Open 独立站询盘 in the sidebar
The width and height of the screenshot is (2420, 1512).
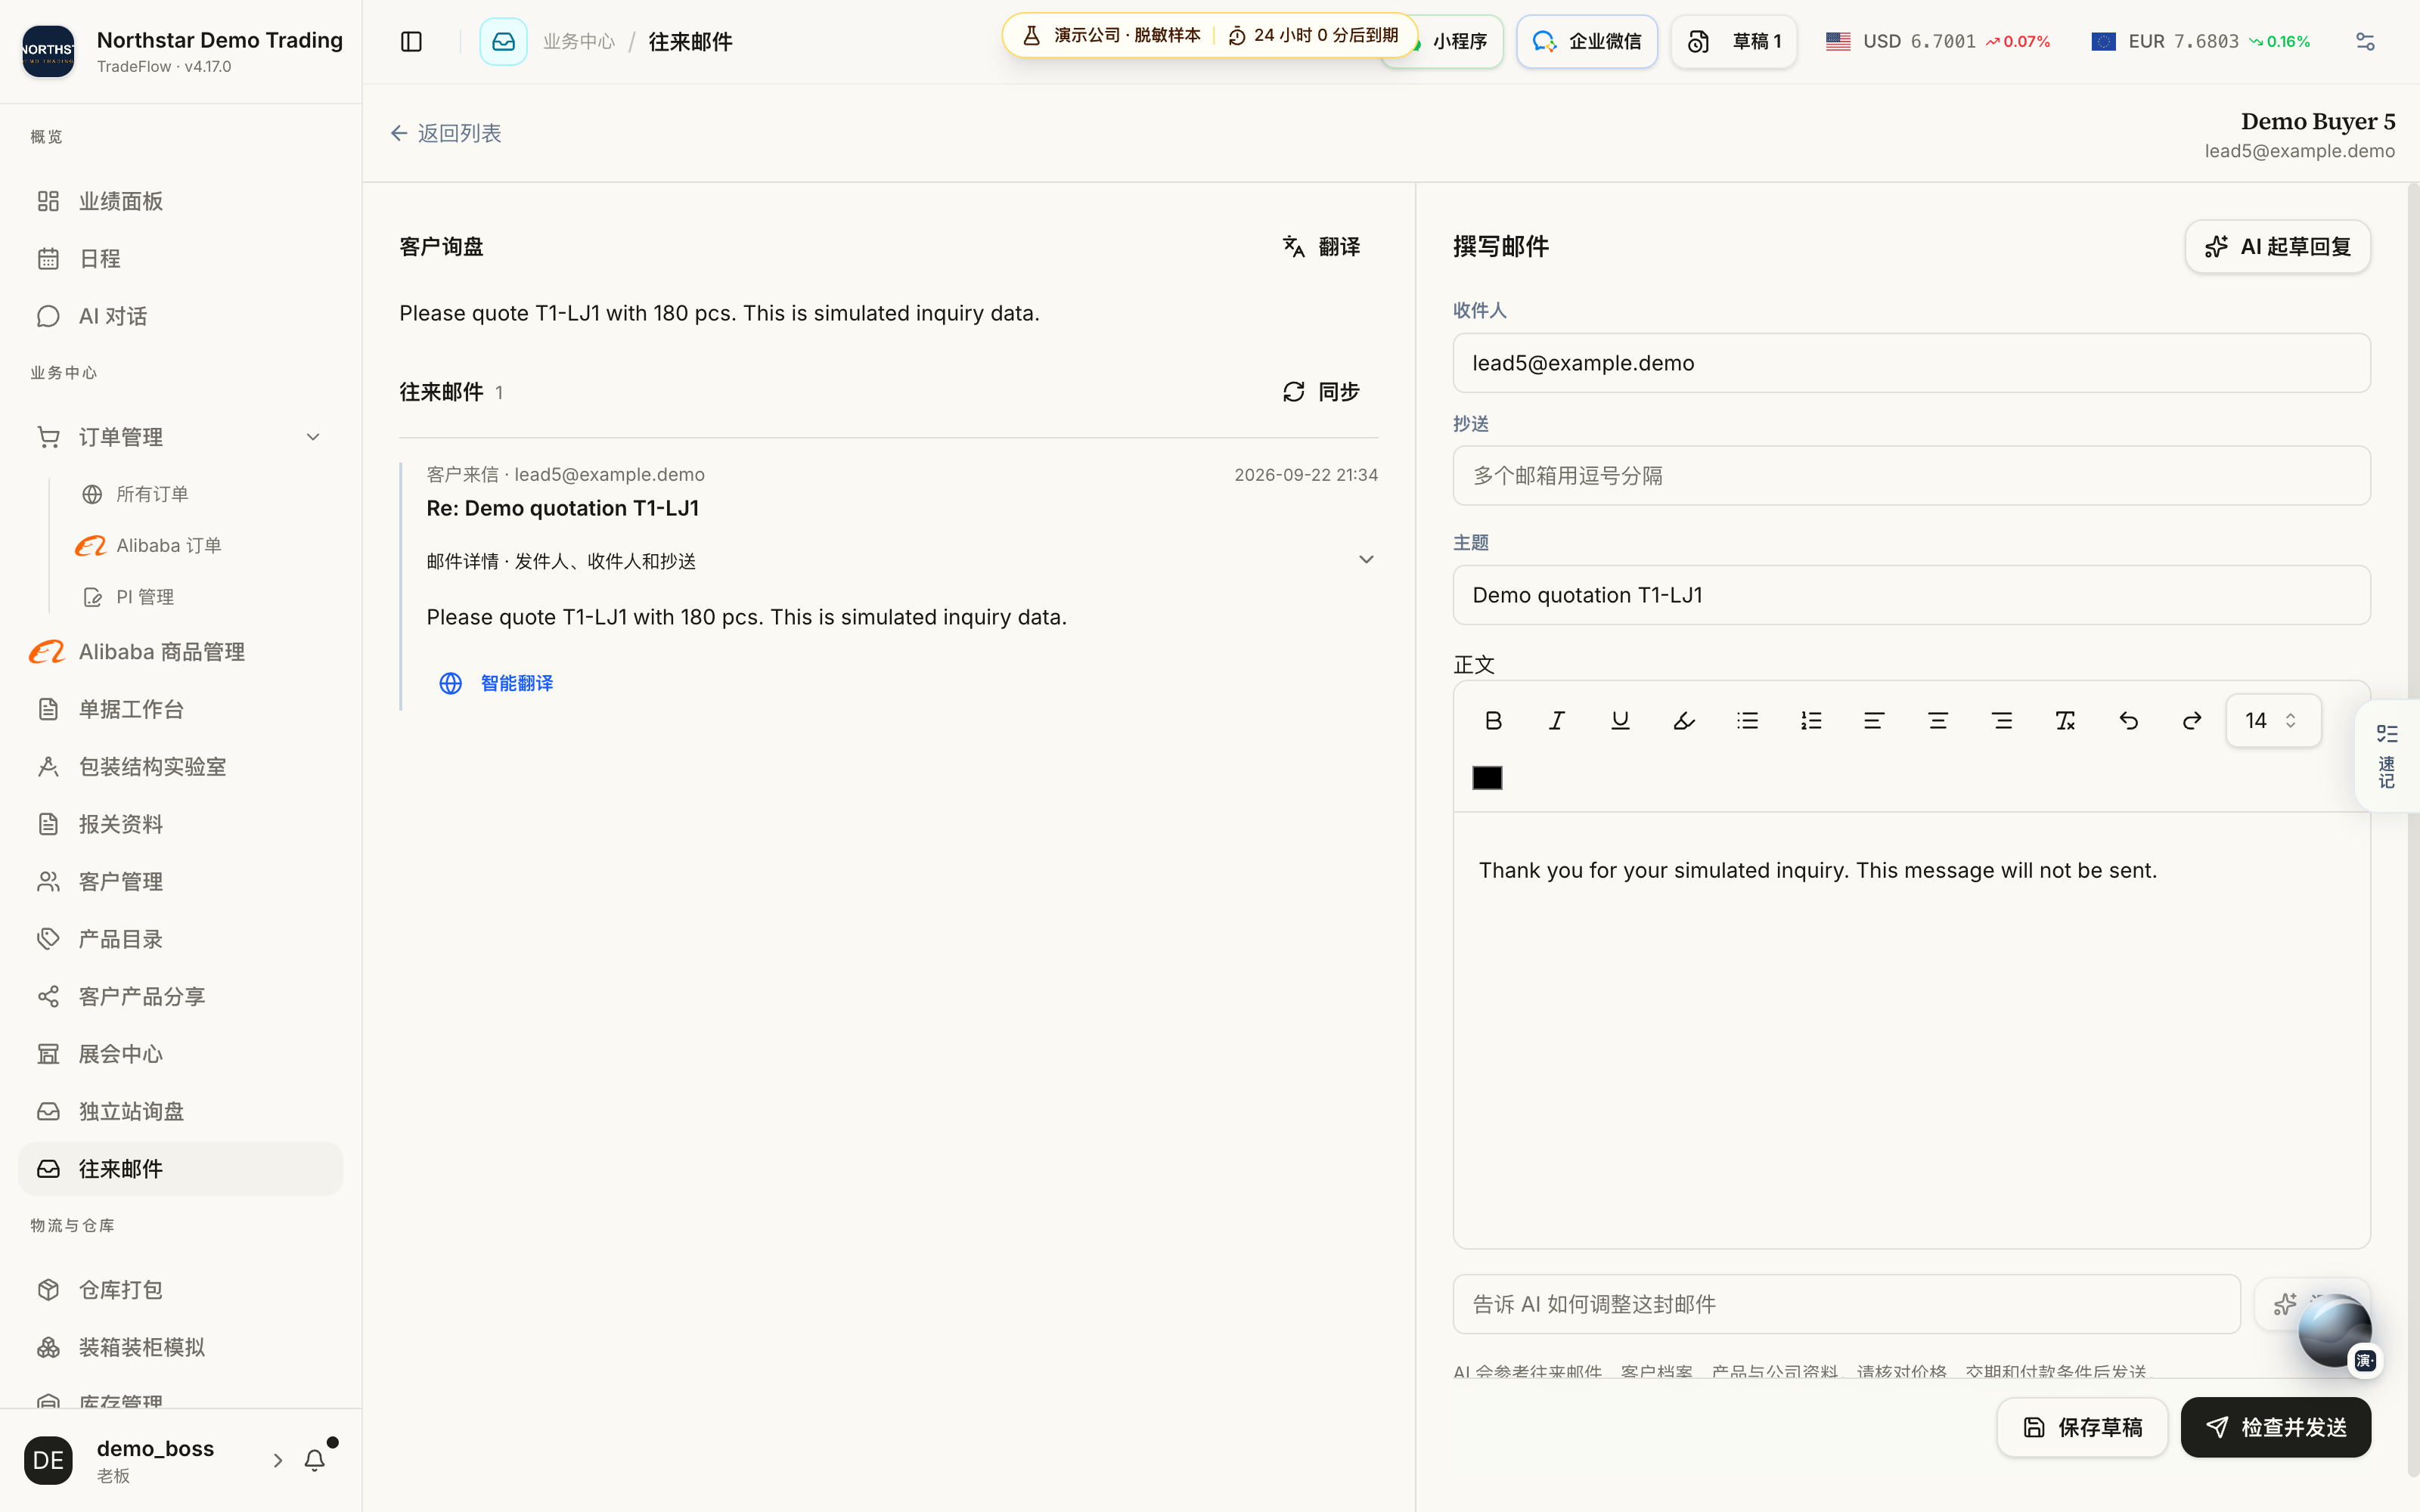click(x=180, y=1111)
